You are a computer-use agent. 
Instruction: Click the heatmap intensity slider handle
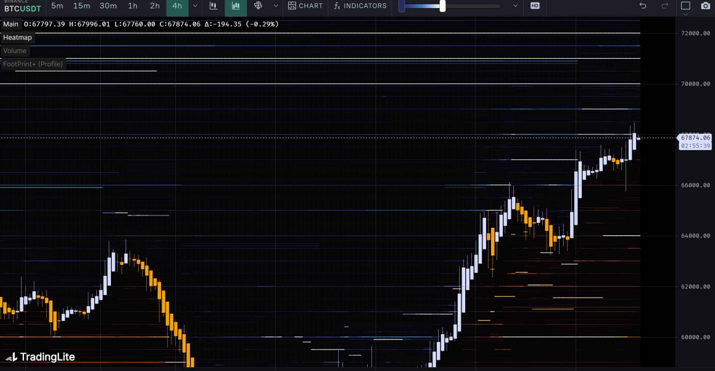pyautogui.click(x=442, y=6)
